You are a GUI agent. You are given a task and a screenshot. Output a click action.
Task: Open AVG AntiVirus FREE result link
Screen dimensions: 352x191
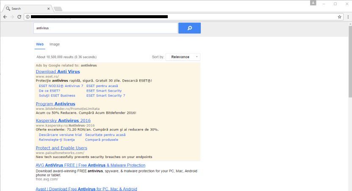[x=91, y=165]
